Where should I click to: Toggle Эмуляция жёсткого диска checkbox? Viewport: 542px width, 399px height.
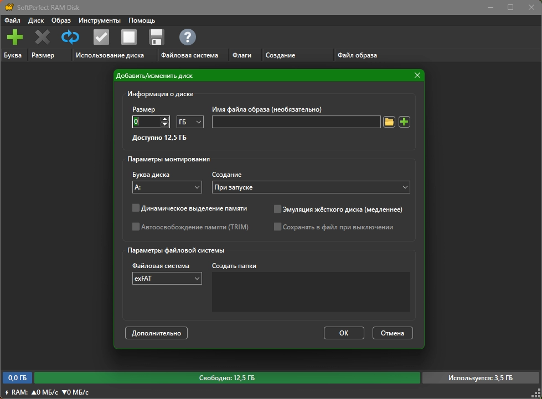pos(278,209)
